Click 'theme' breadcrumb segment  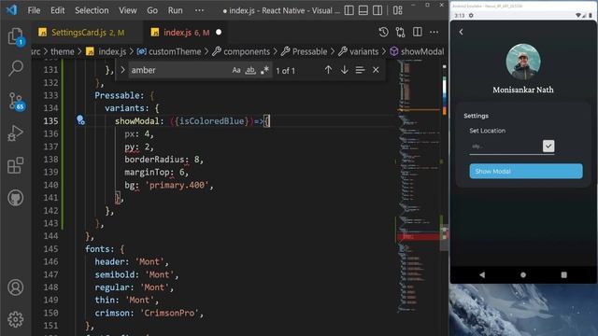63,51
